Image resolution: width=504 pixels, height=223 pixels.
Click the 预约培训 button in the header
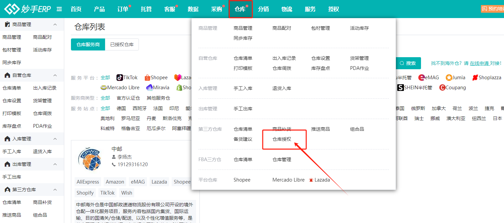[493, 9]
